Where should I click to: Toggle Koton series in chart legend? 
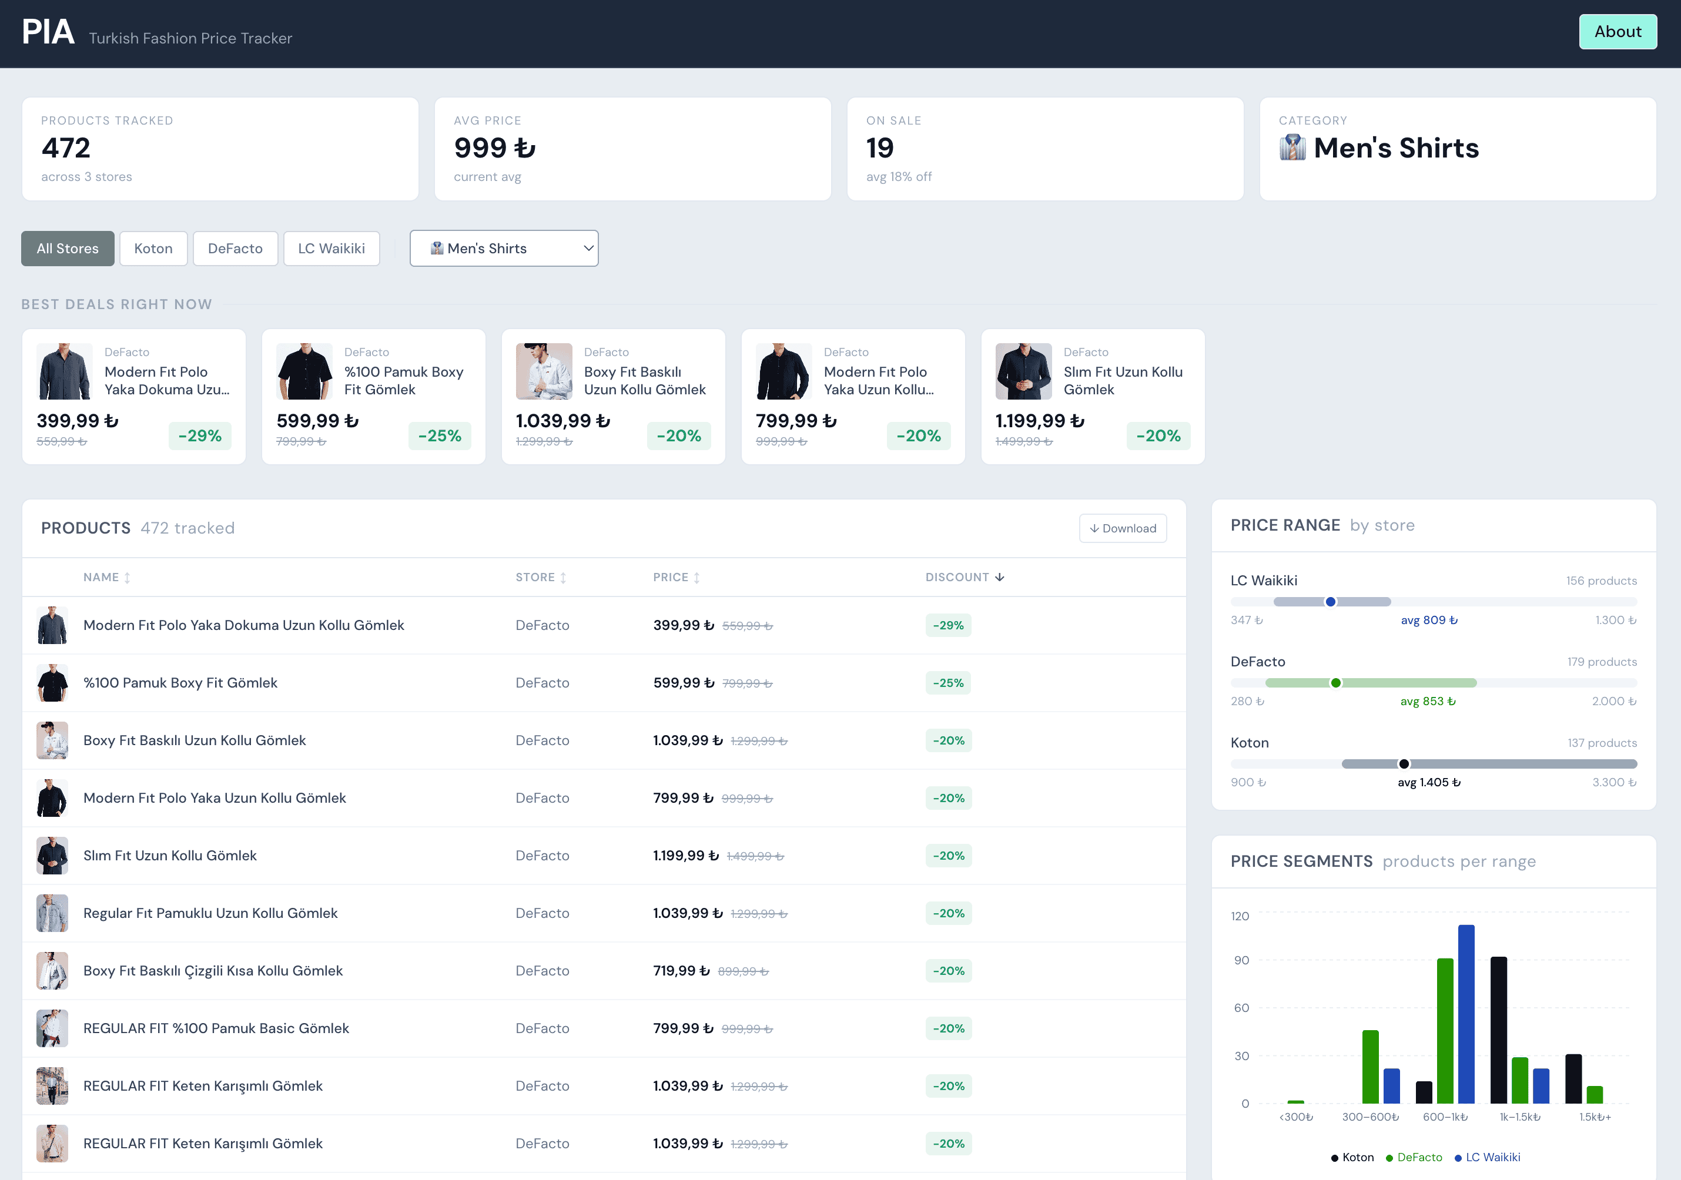click(1352, 1157)
